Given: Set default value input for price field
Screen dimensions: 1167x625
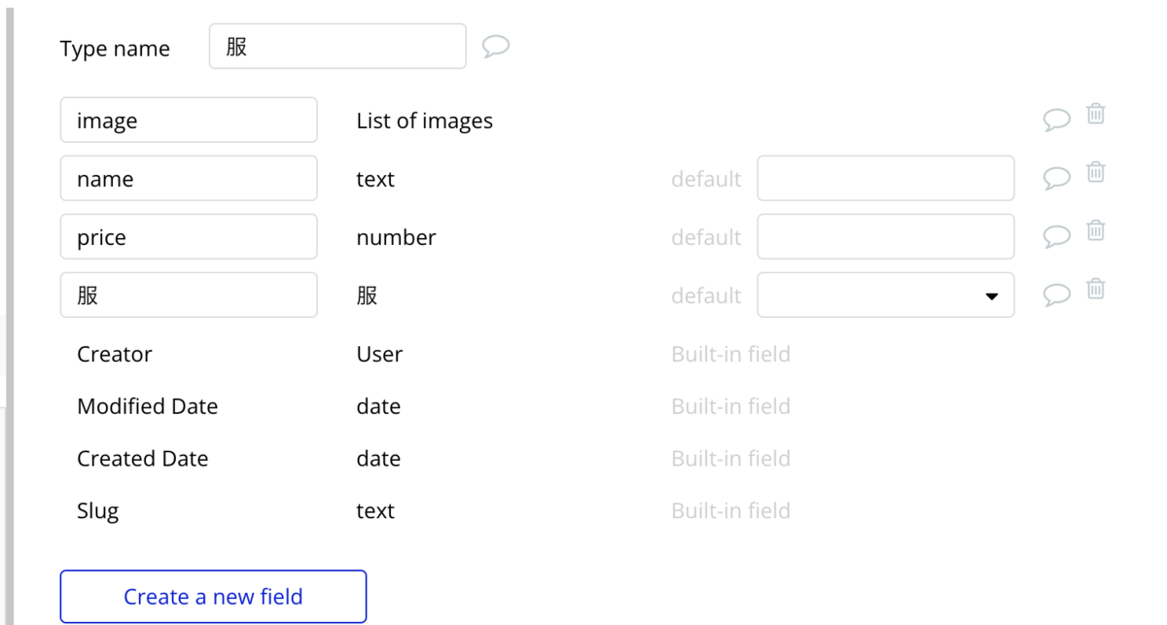Looking at the screenshot, I should [x=886, y=236].
